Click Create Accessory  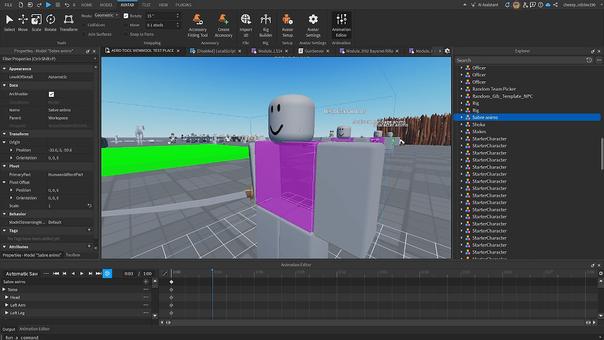pyautogui.click(x=224, y=25)
